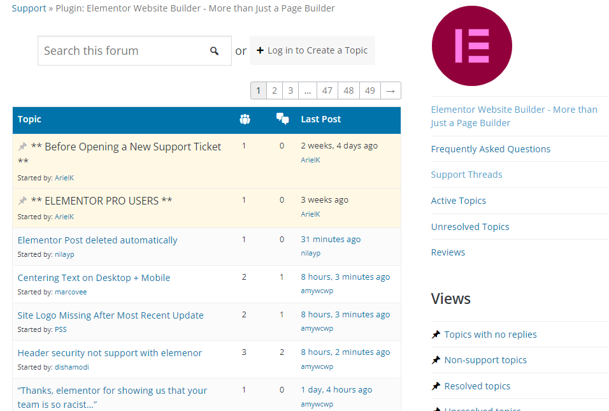Click Log in to Create a Topic
This screenshot has height=411, width=609.
coord(312,50)
